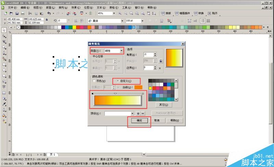Click the steps lock icon in dialog
274x167 pixels.
[161, 61]
